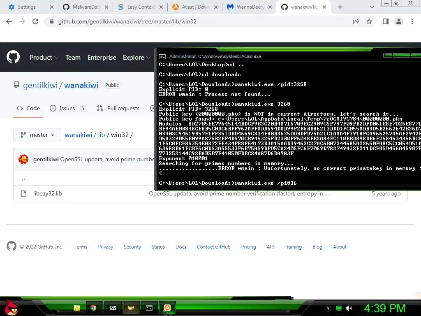
Task: Open the Blog footer link
Action: [x=317, y=247]
